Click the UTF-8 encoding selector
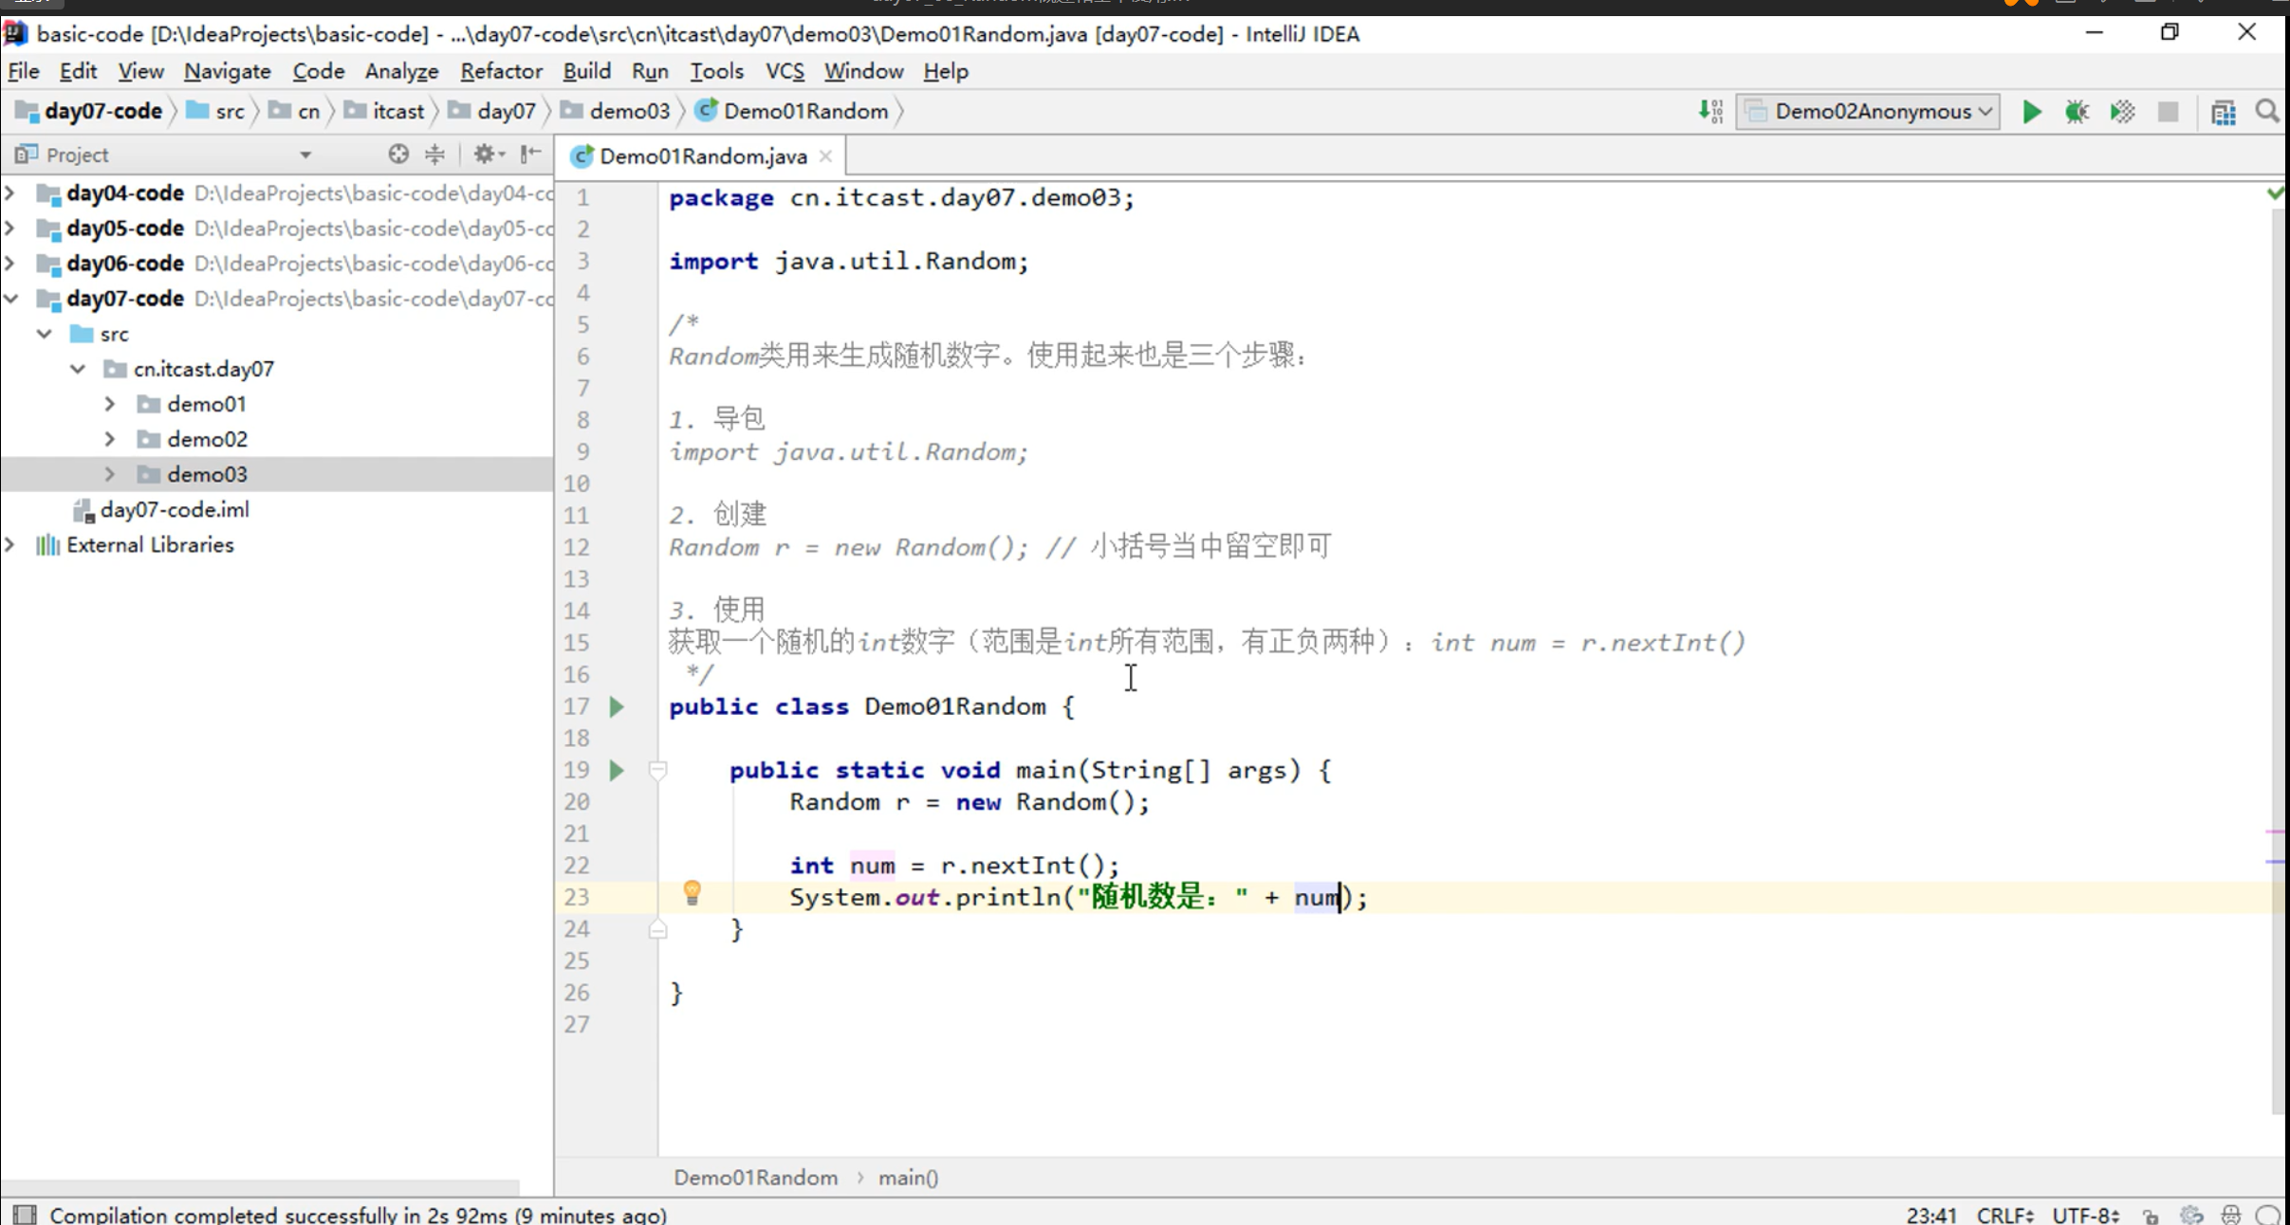This screenshot has height=1225, width=2290. (2085, 1215)
